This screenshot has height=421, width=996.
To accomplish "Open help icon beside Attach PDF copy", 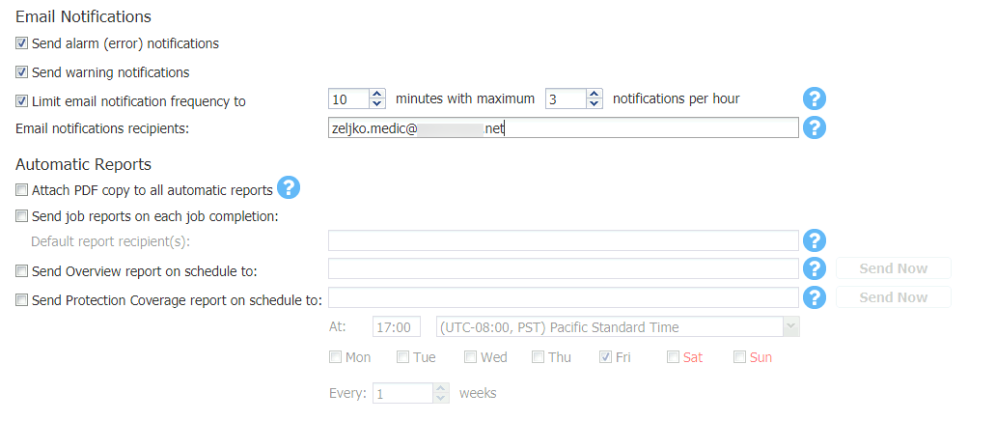I will (289, 187).
